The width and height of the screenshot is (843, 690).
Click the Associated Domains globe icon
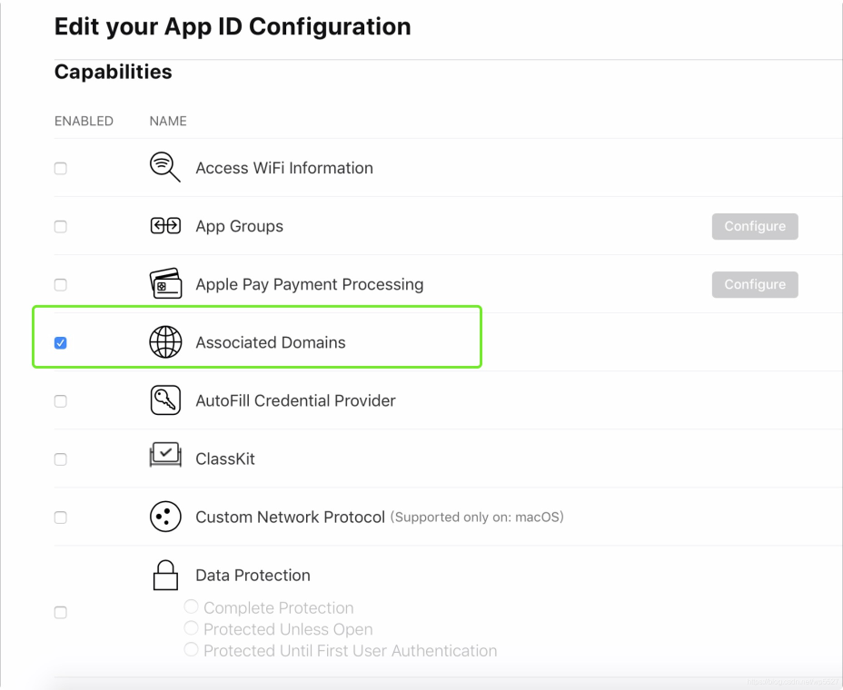[x=165, y=341]
